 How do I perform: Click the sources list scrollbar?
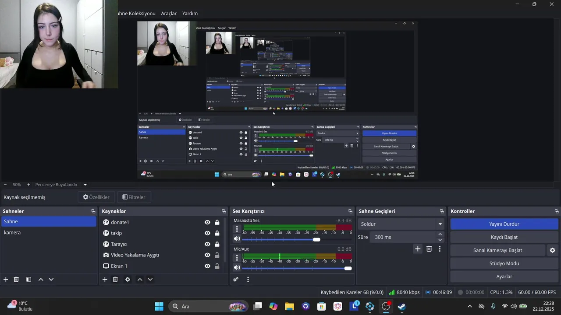[226, 239]
